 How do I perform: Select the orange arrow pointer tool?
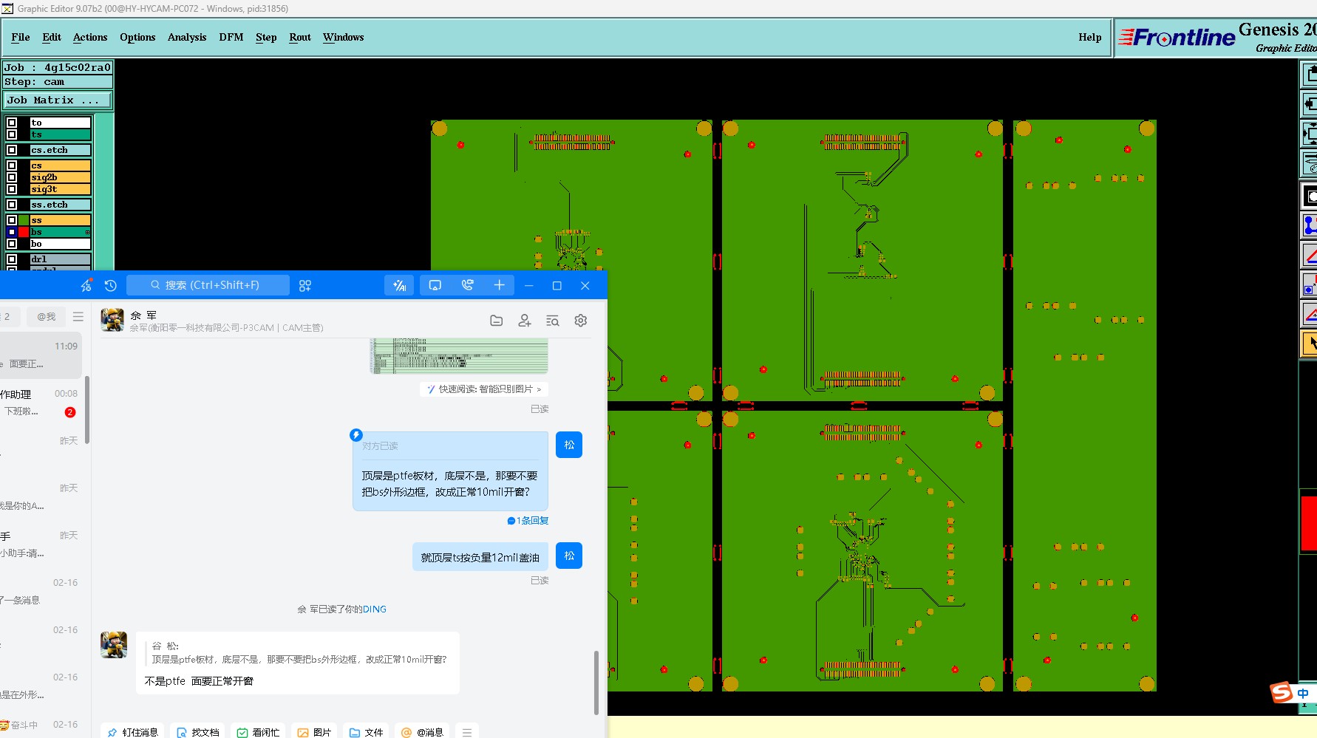pyautogui.click(x=1309, y=344)
